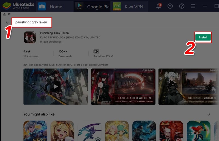This screenshot has height=141, width=219.
Task: Open the help question mark icon
Action: pos(182,6)
